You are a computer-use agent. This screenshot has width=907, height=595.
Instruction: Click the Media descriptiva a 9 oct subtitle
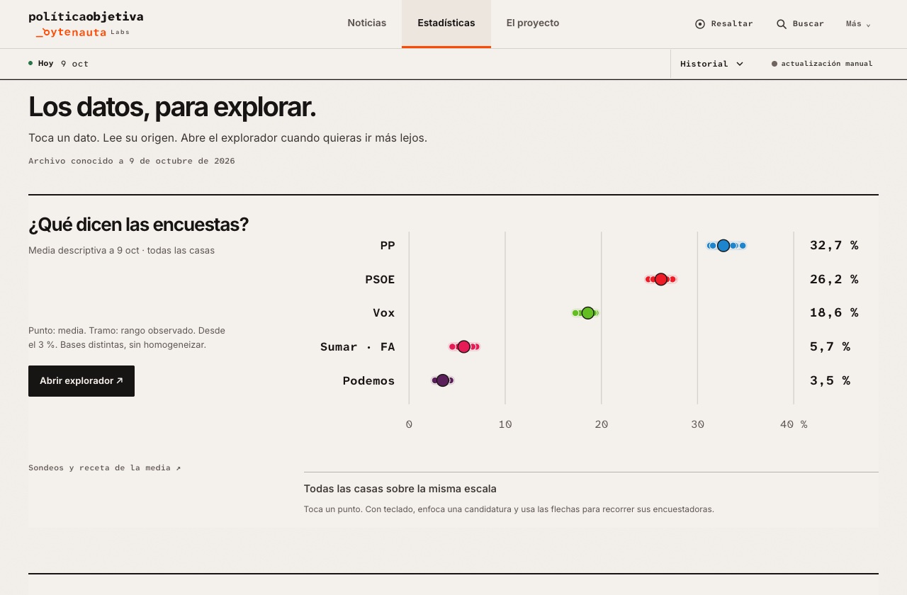pos(121,250)
